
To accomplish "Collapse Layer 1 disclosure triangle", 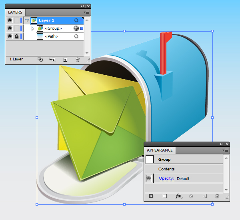I will click(x=27, y=20).
